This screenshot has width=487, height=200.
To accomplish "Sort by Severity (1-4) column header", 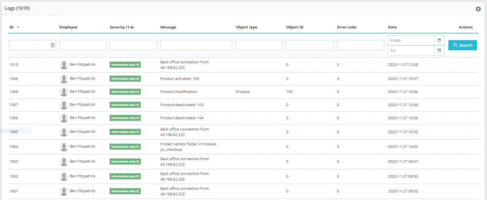I will point(122,27).
